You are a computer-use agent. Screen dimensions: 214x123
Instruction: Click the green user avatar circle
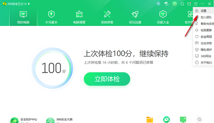(x=174, y=4)
